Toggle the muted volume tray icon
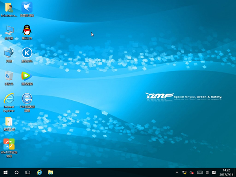Screen dimensions: 236x177 pos(192,172)
